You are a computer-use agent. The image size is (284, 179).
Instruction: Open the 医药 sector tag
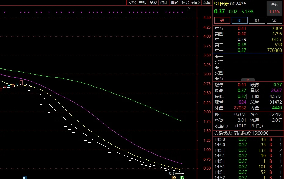[275, 5]
